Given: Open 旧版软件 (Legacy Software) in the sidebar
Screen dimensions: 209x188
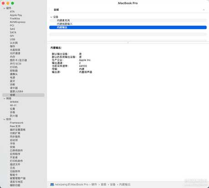Looking at the screenshot, I should [15, 171].
